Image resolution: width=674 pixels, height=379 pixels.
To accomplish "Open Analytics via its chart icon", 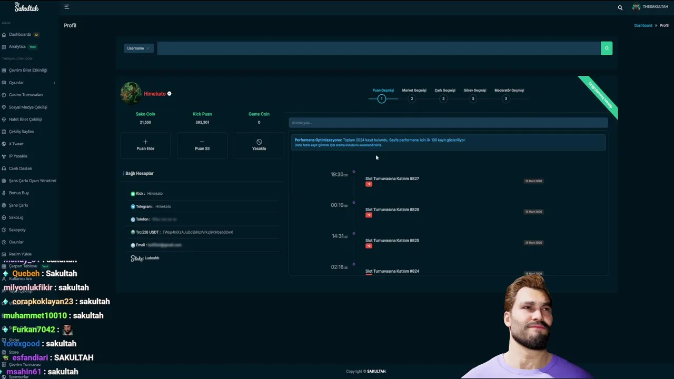I will coord(4,47).
